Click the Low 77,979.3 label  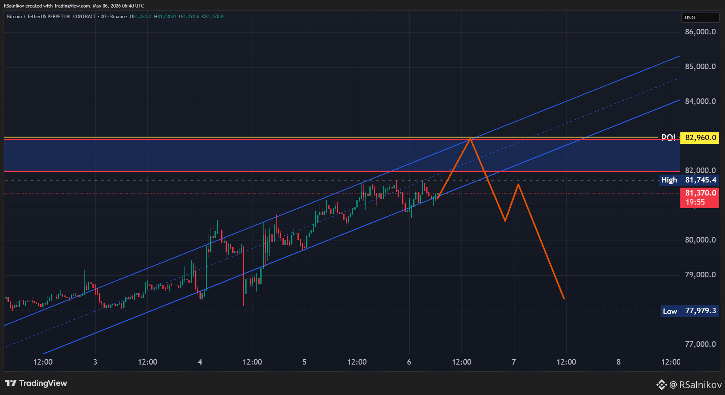click(689, 311)
